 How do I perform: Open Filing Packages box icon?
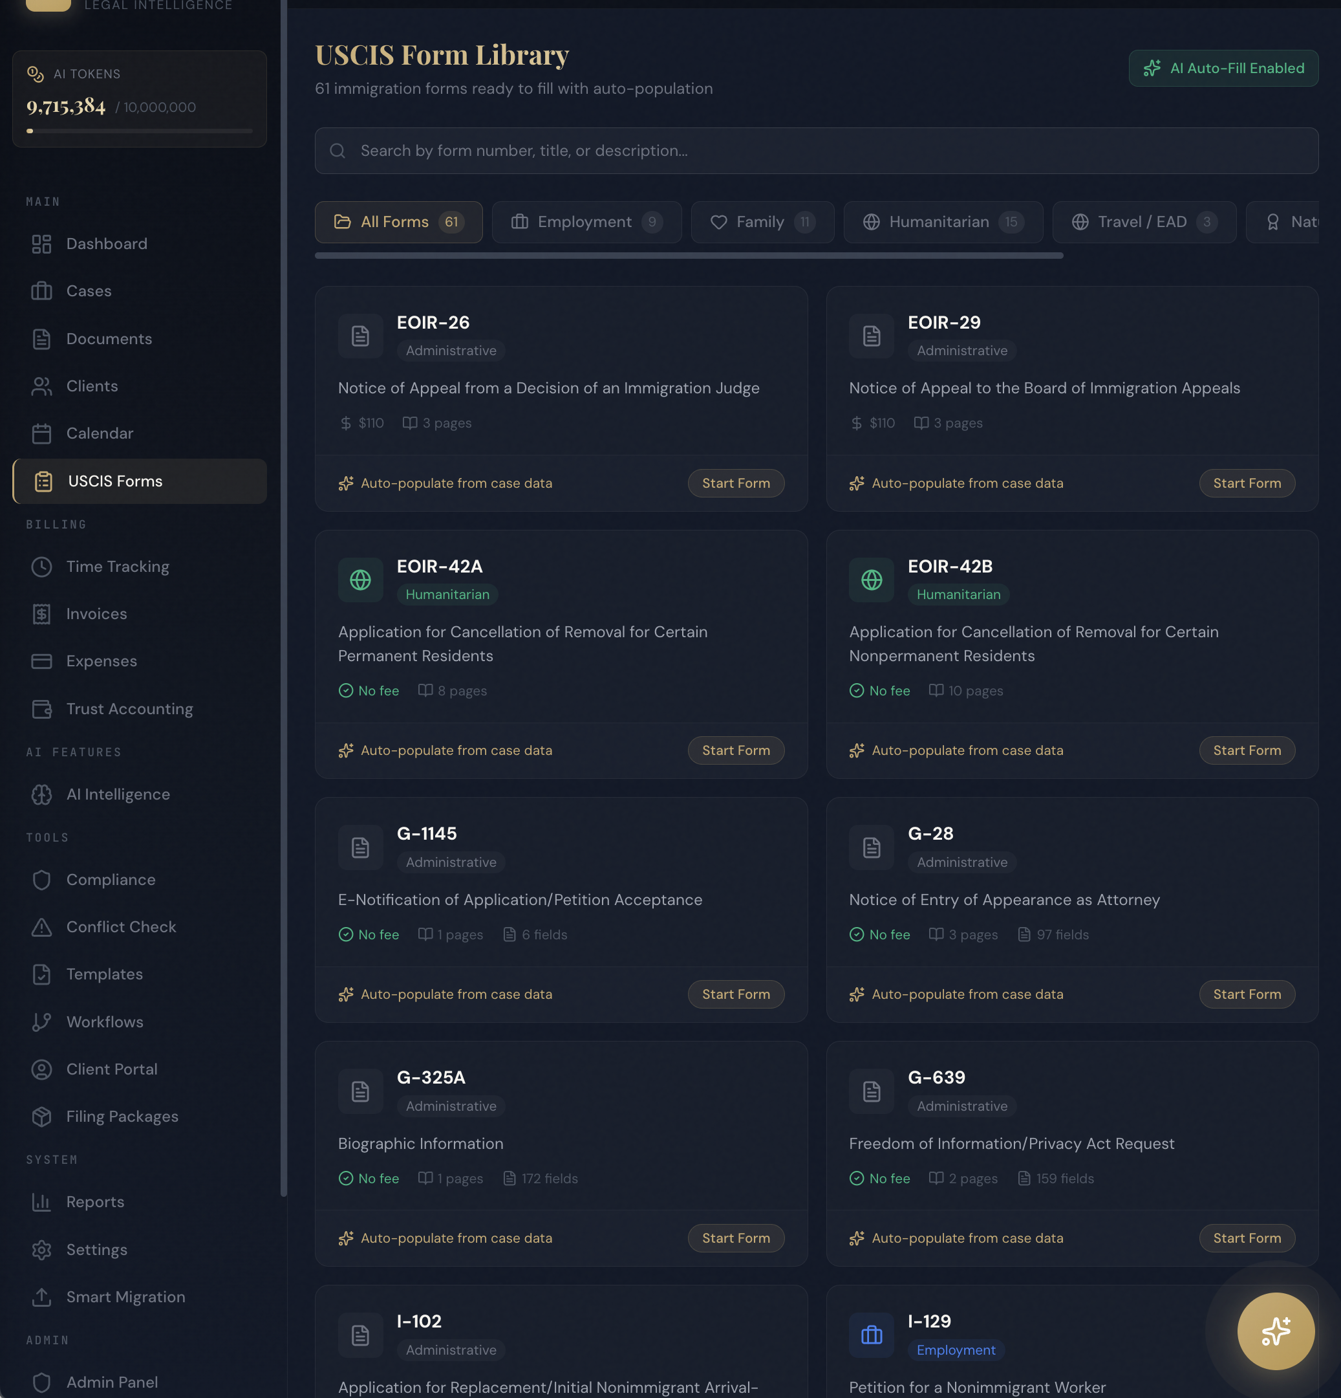click(41, 1117)
